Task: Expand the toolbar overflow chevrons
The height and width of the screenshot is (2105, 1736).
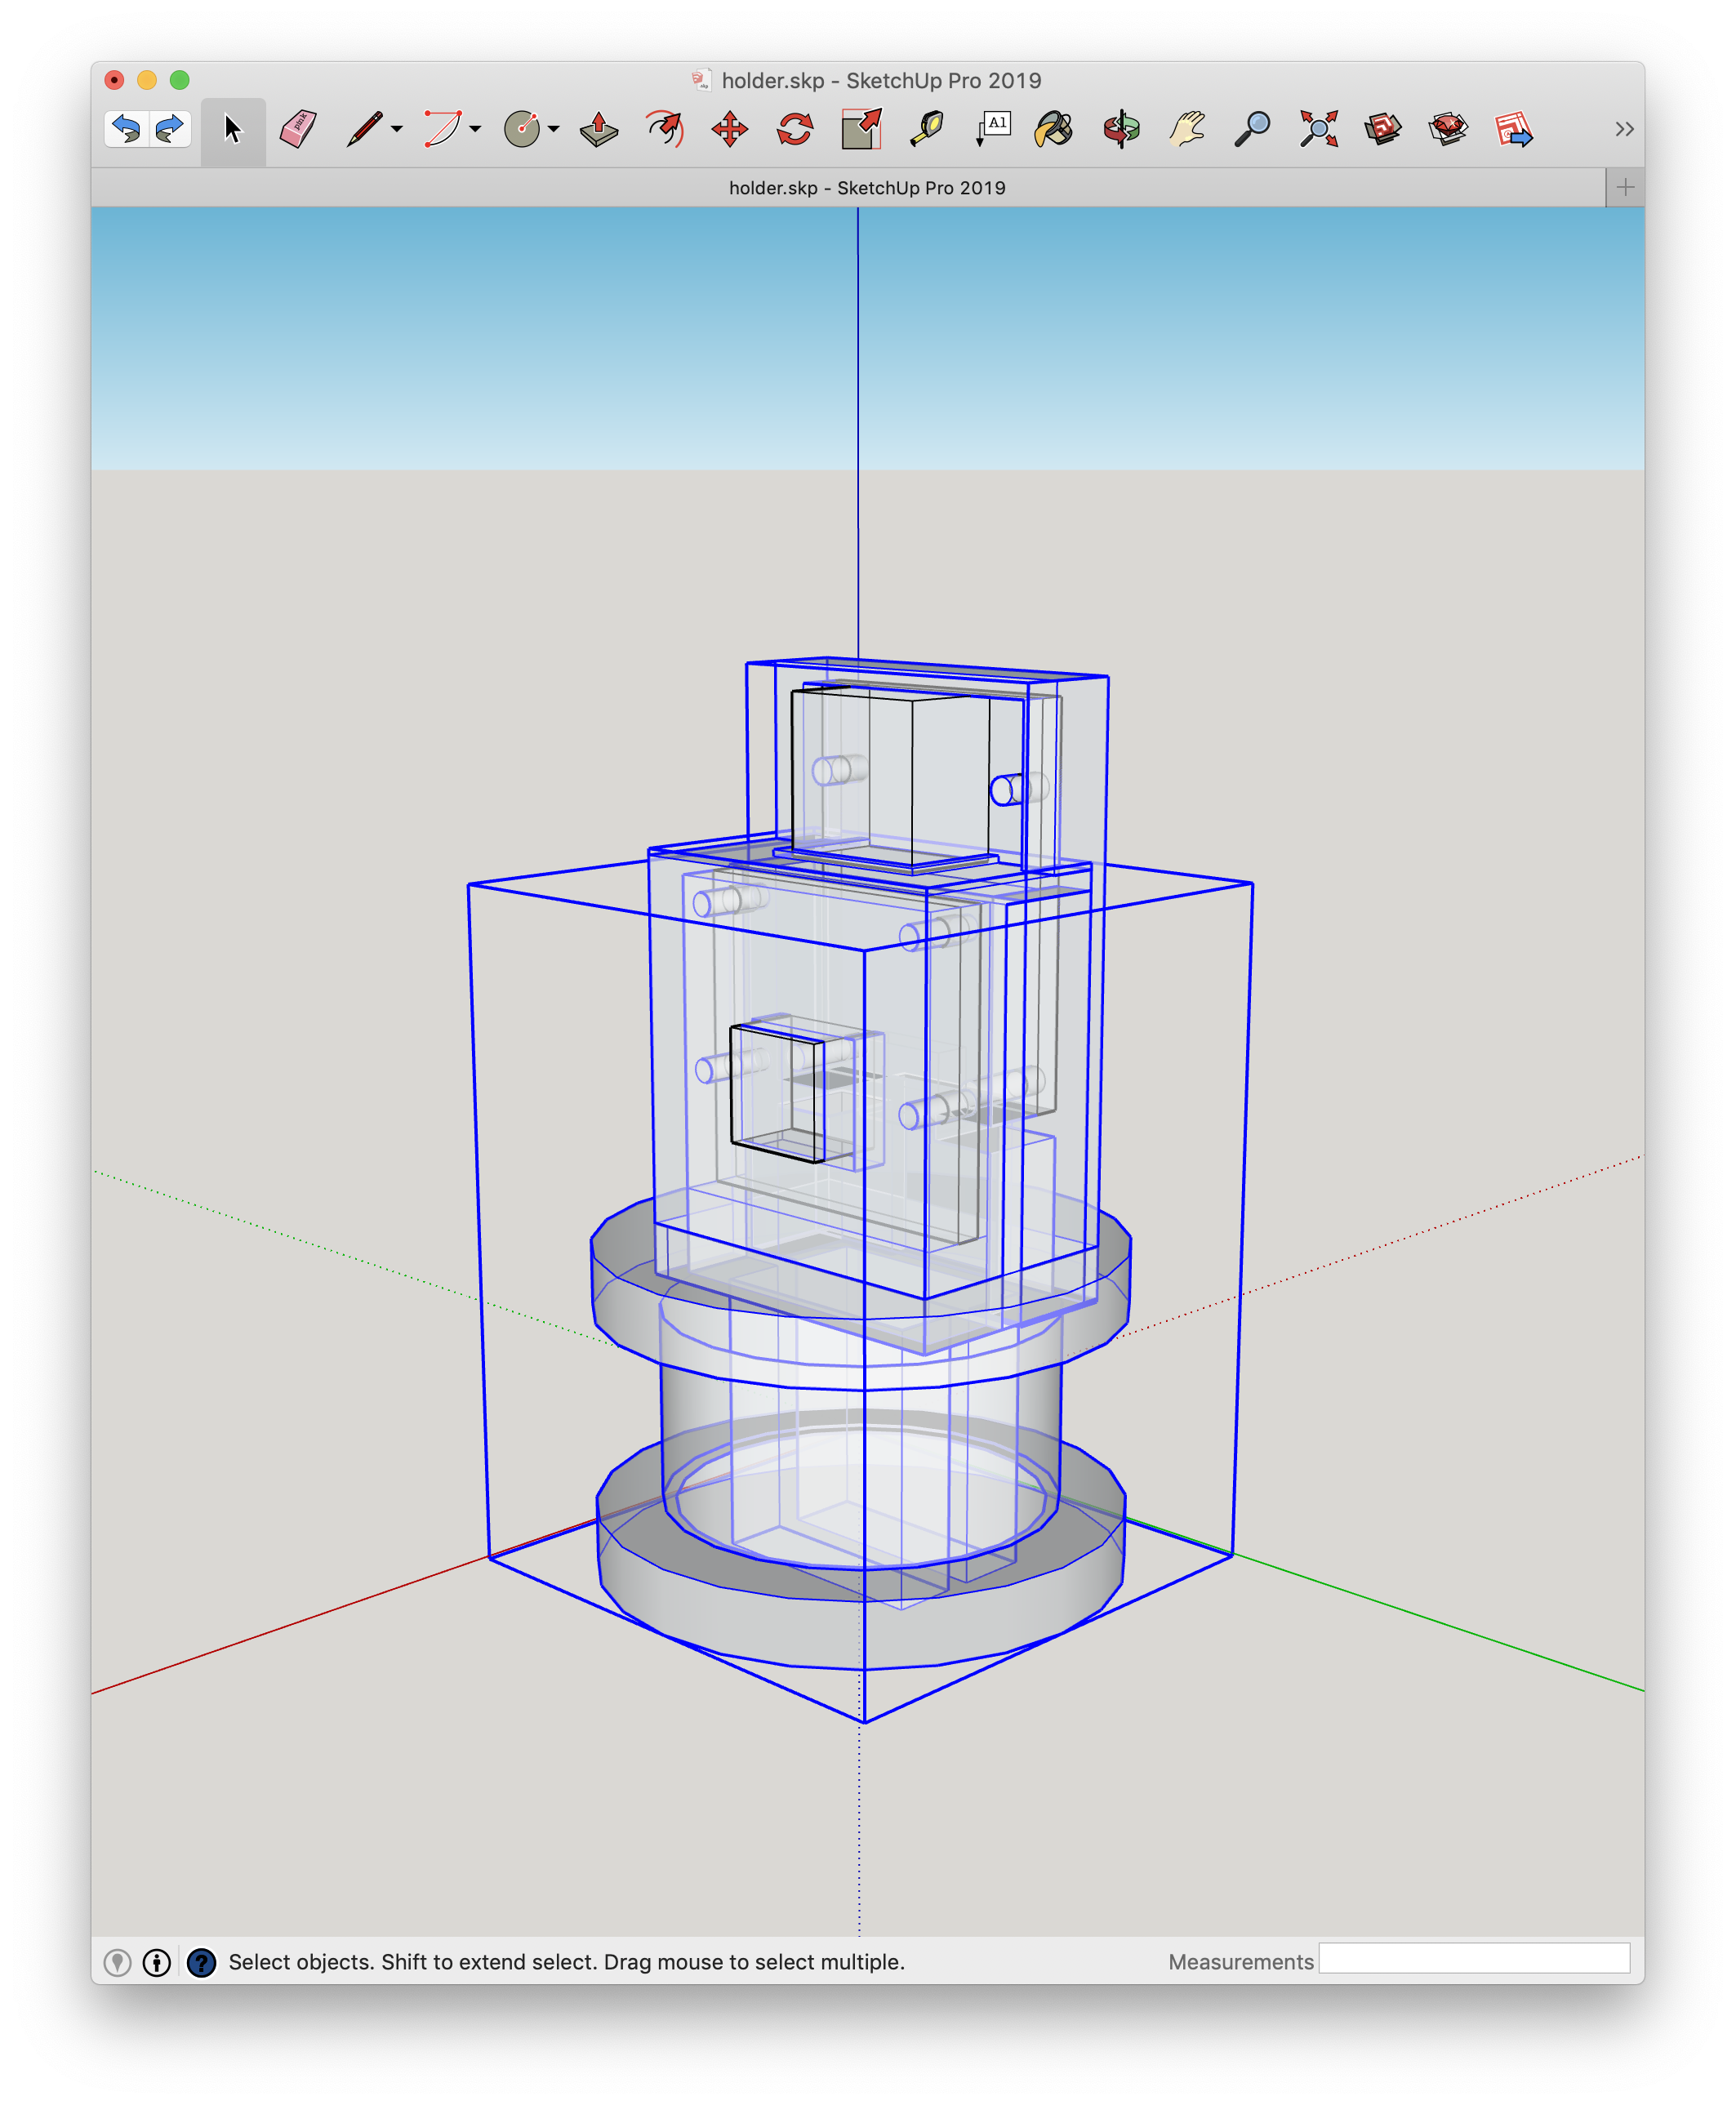Action: [1624, 129]
